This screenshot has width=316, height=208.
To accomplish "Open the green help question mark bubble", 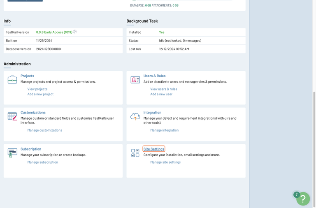I will tap(303, 199).
